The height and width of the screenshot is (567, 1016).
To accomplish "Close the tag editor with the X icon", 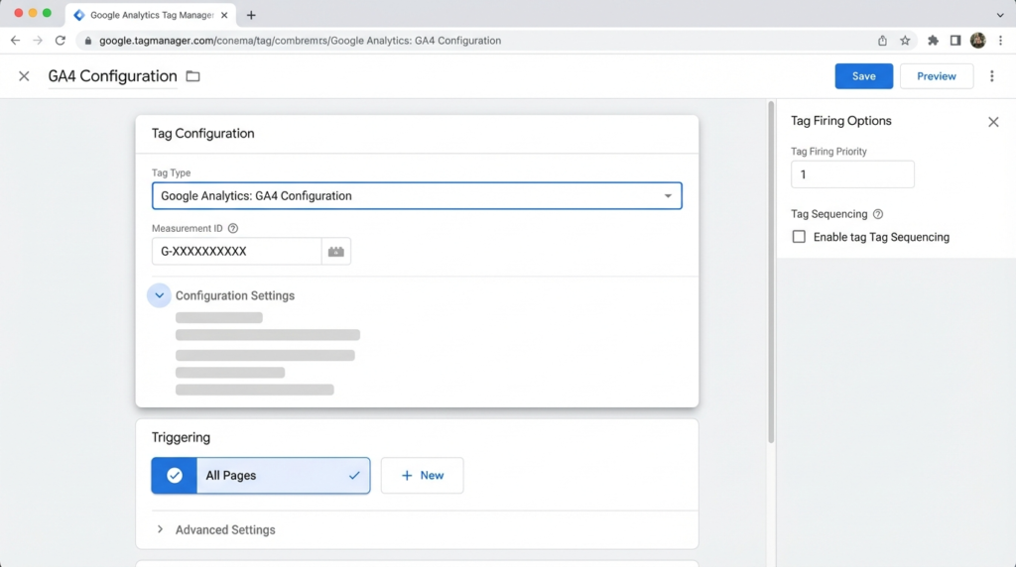I will pyautogui.click(x=24, y=76).
